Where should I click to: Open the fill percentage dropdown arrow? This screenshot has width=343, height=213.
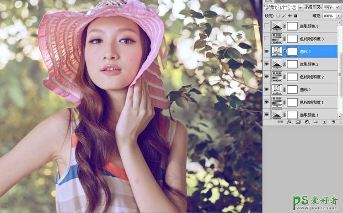339,16
